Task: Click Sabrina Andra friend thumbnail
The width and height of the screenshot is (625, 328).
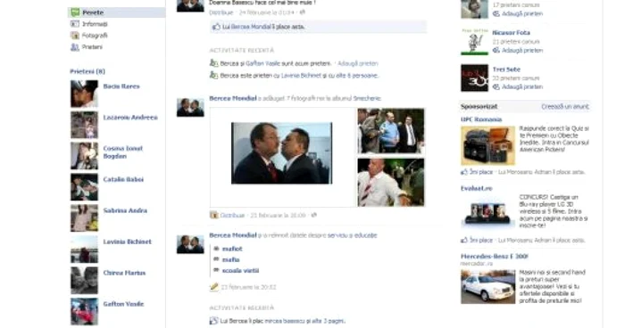Action: pos(84,217)
